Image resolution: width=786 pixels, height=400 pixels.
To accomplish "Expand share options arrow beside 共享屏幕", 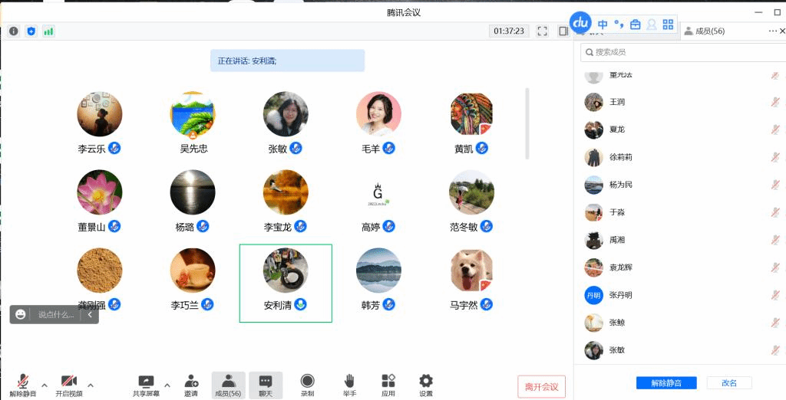I will tap(167, 385).
